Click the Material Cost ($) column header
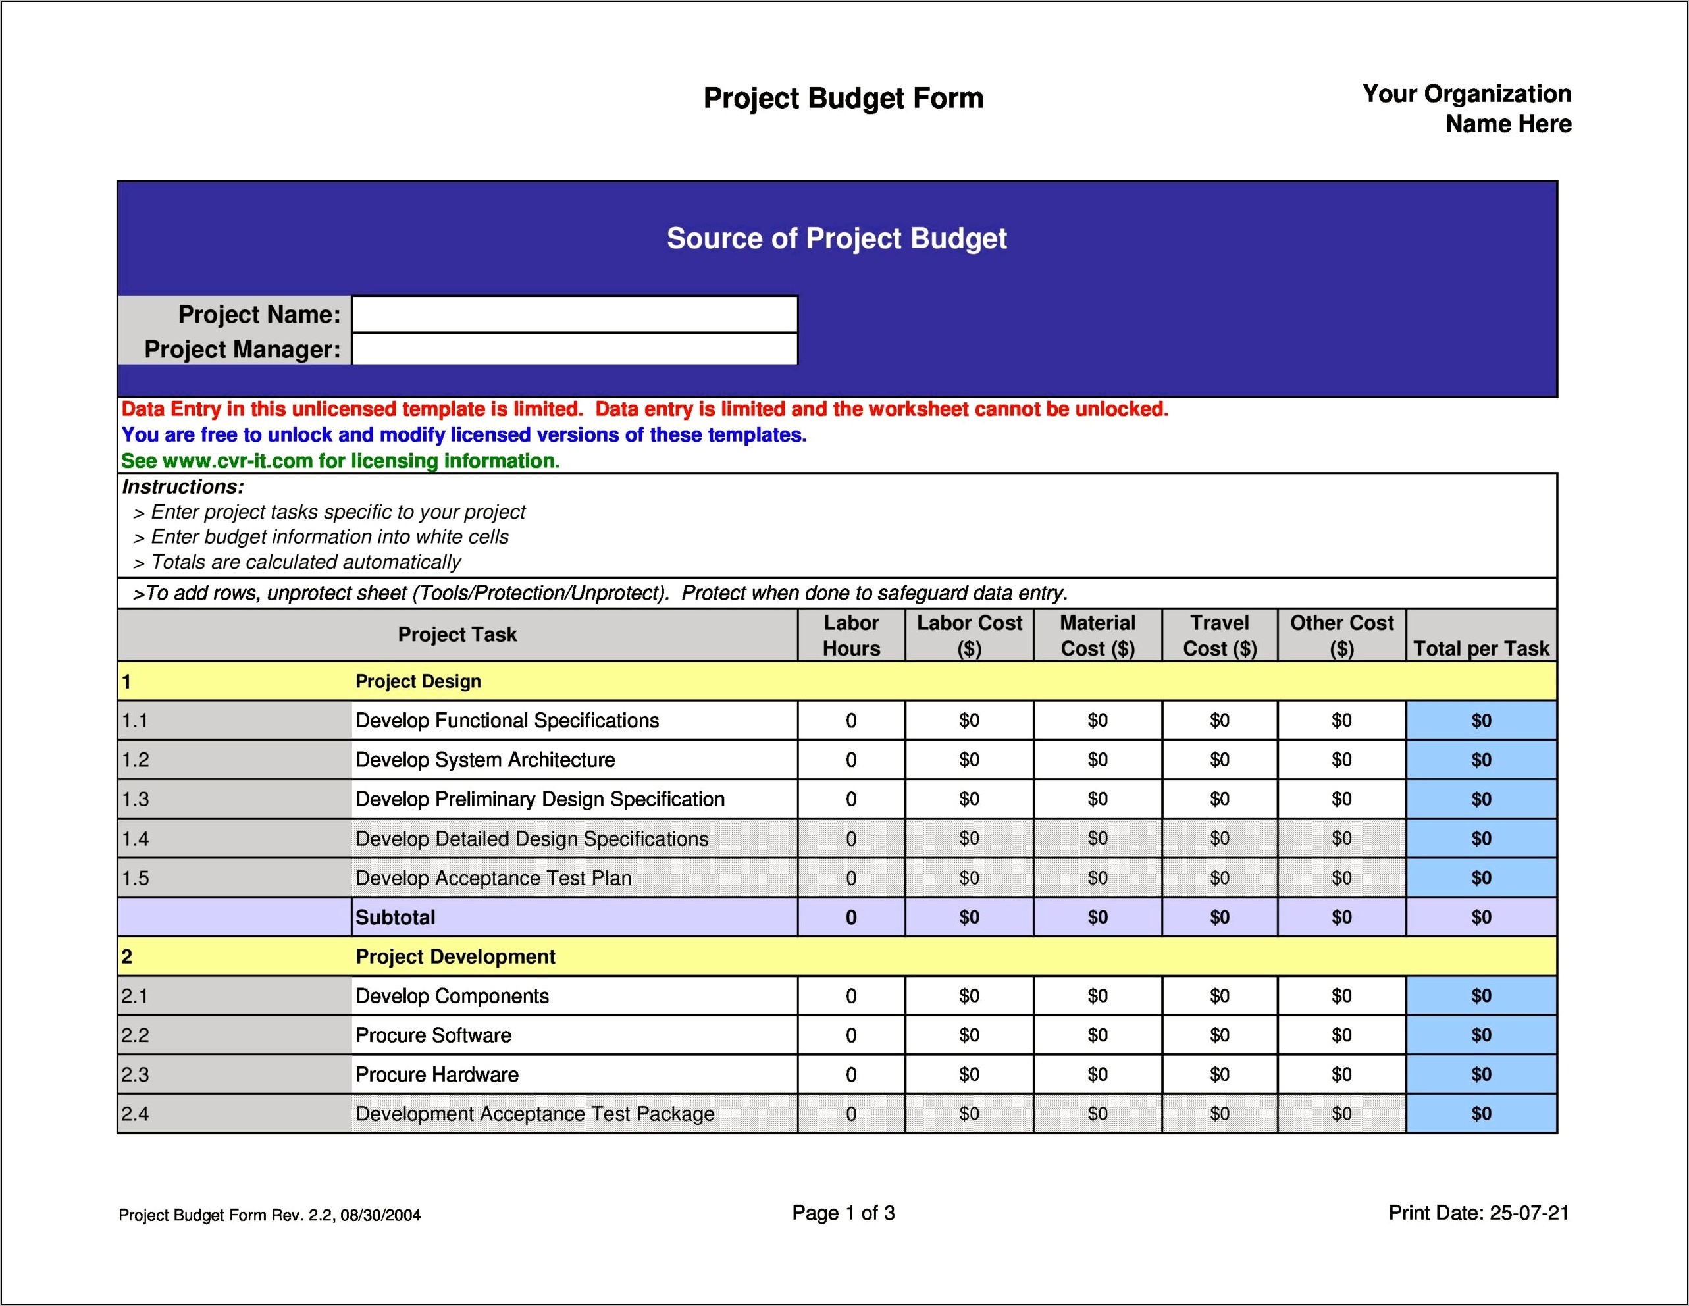 point(1097,635)
